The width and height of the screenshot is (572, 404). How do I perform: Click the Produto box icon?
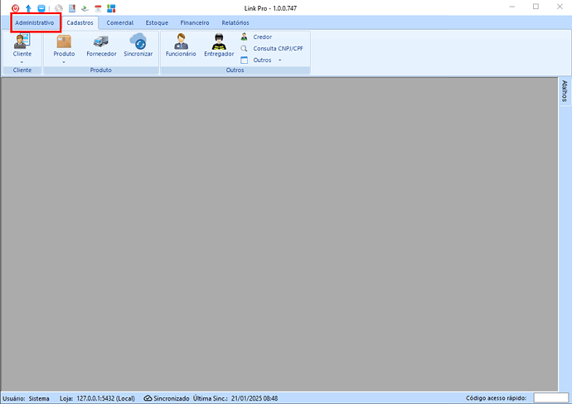pos(64,41)
